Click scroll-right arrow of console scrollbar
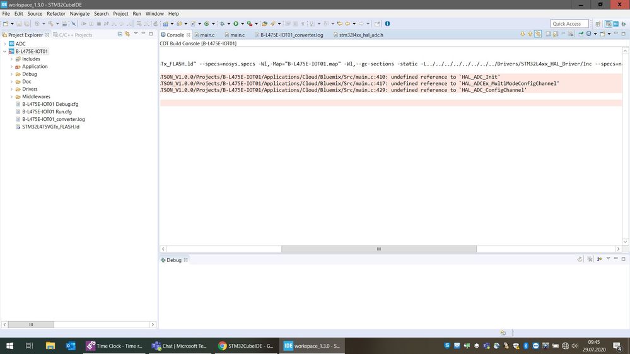Image resolution: width=630 pixels, height=354 pixels. [619, 249]
